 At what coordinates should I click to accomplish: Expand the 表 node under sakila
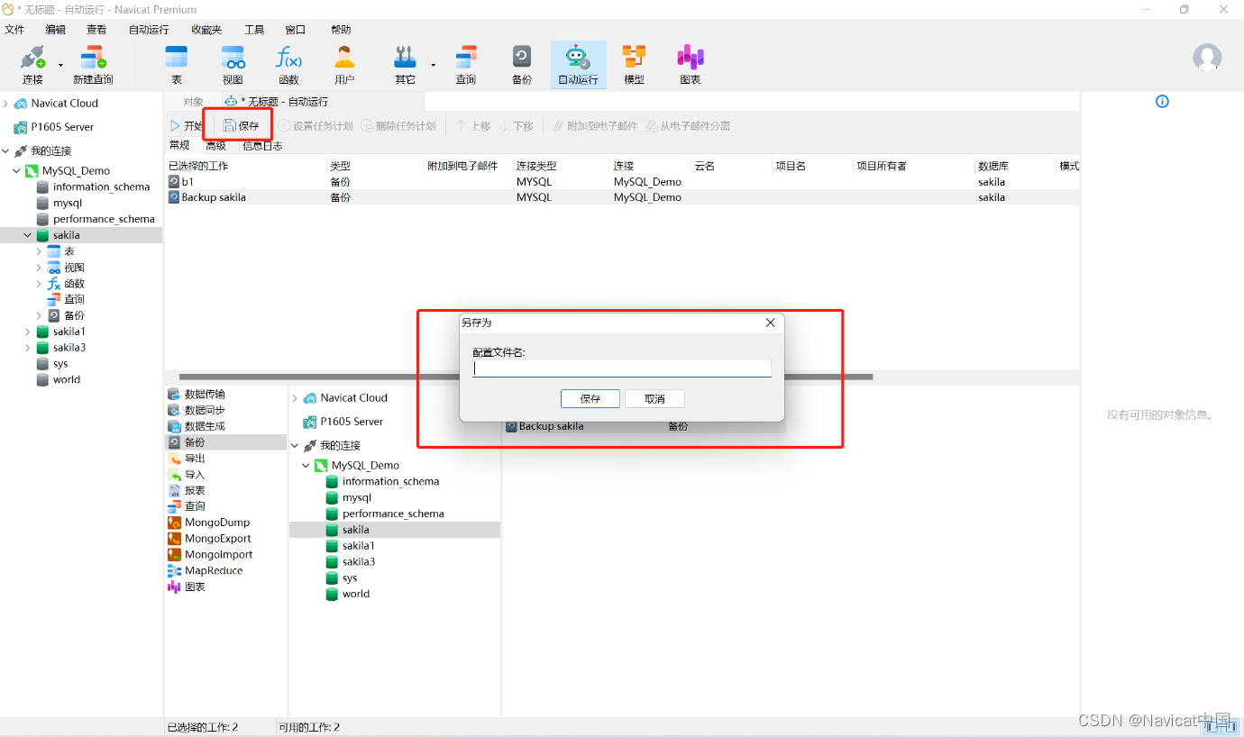pyautogui.click(x=39, y=251)
